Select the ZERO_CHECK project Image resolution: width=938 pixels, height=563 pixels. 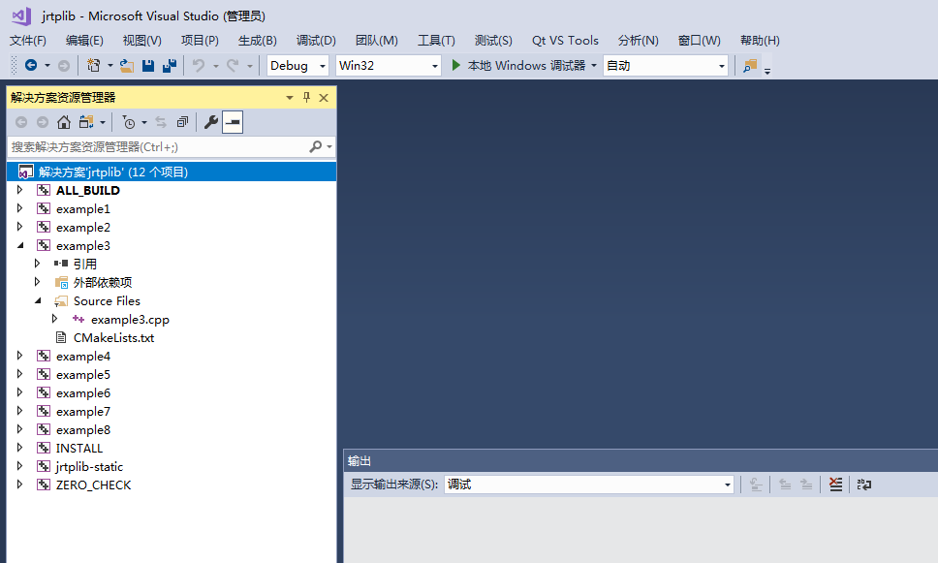[93, 485]
